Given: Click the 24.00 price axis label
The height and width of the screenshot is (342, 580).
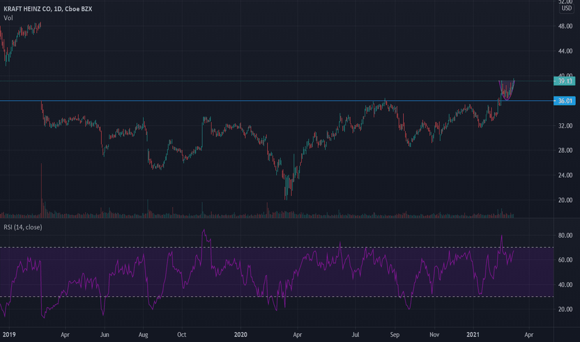Looking at the screenshot, I should pos(565,175).
